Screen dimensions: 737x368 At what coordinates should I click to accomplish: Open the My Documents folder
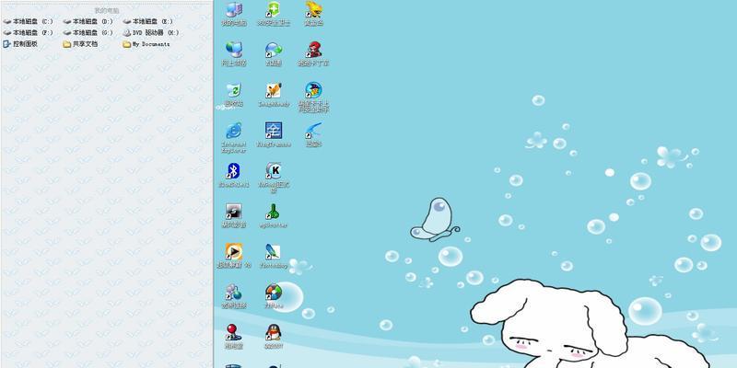point(146,44)
